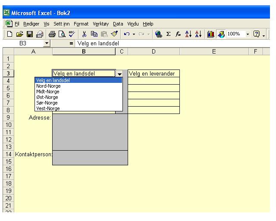Select column E header
276x221 pixels.
click(214, 51)
